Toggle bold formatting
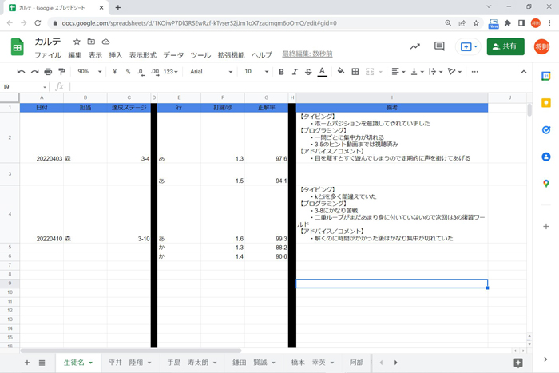The width and height of the screenshot is (559, 373). coord(281,72)
